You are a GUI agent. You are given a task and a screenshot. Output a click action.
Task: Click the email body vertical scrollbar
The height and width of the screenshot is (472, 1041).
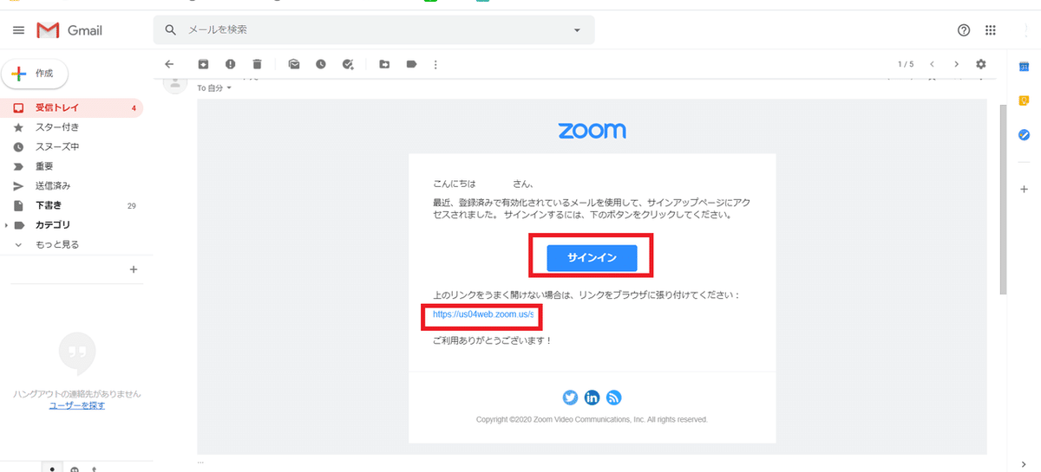(x=1003, y=200)
